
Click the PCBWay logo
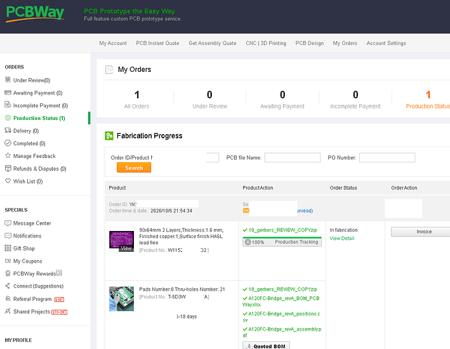pos(35,13)
